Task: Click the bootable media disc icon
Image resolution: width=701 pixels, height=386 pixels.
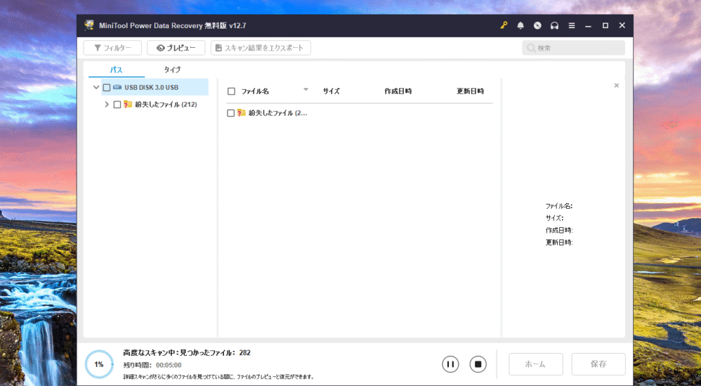Action: 537,25
